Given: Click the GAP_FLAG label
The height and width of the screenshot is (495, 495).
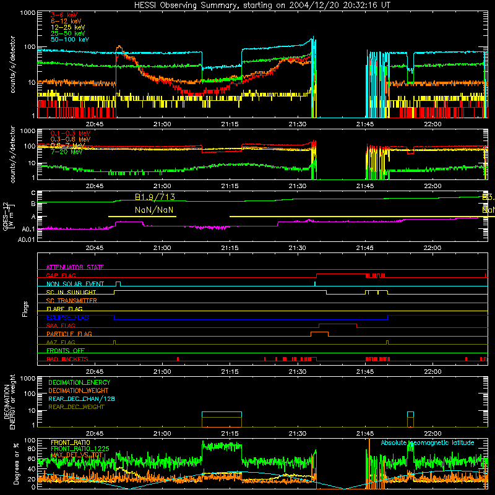Looking at the screenshot, I should (x=61, y=275).
